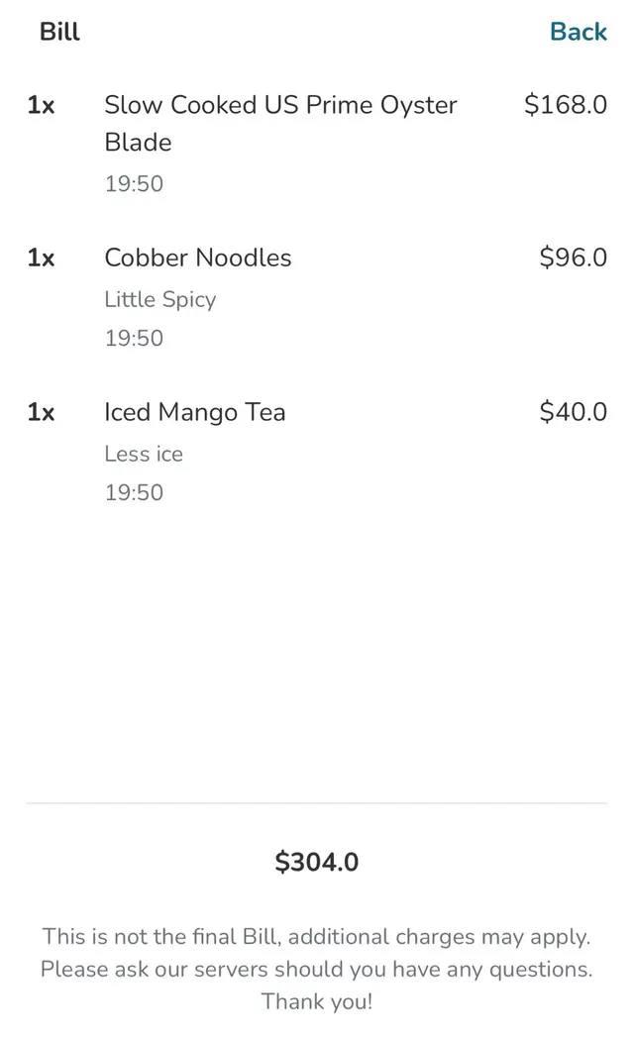Click the 'Please ask our servers' line
Screen dimensions: 634x1038
point(317,969)
